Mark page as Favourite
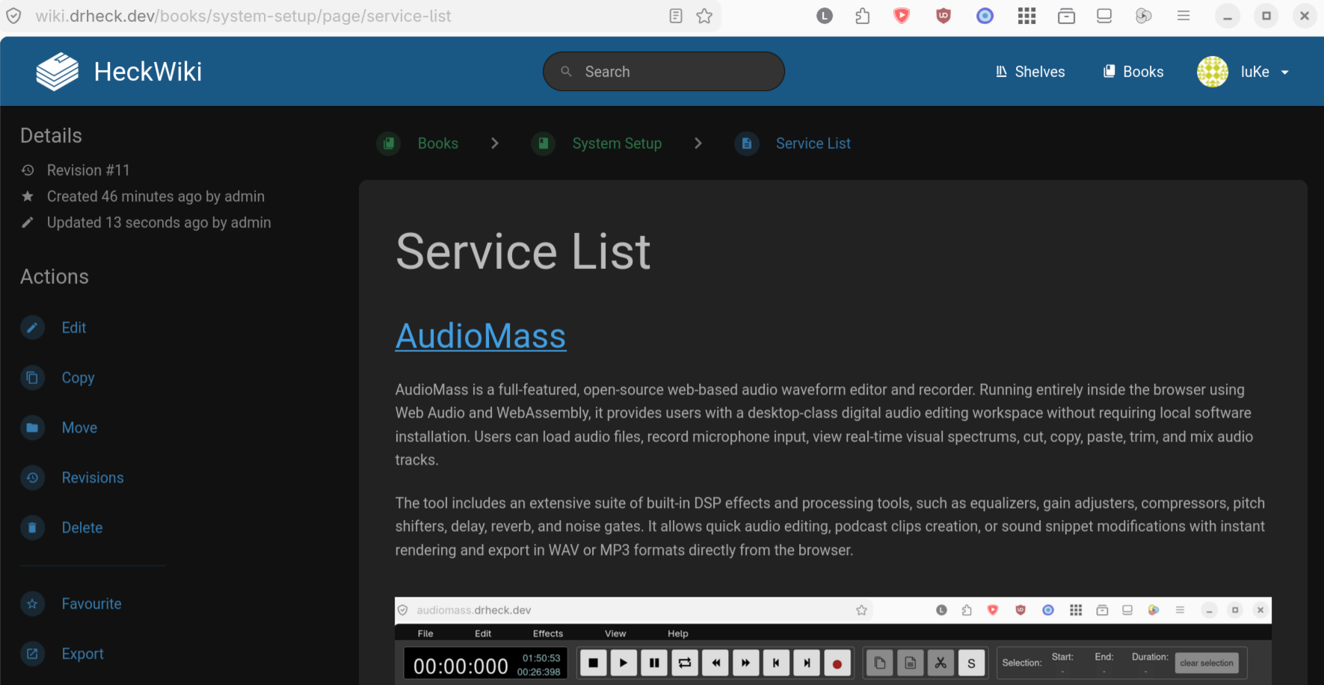 click(71, 604)
